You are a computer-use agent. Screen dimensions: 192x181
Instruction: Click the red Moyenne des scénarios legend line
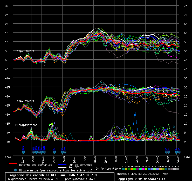tap(13, 164)
